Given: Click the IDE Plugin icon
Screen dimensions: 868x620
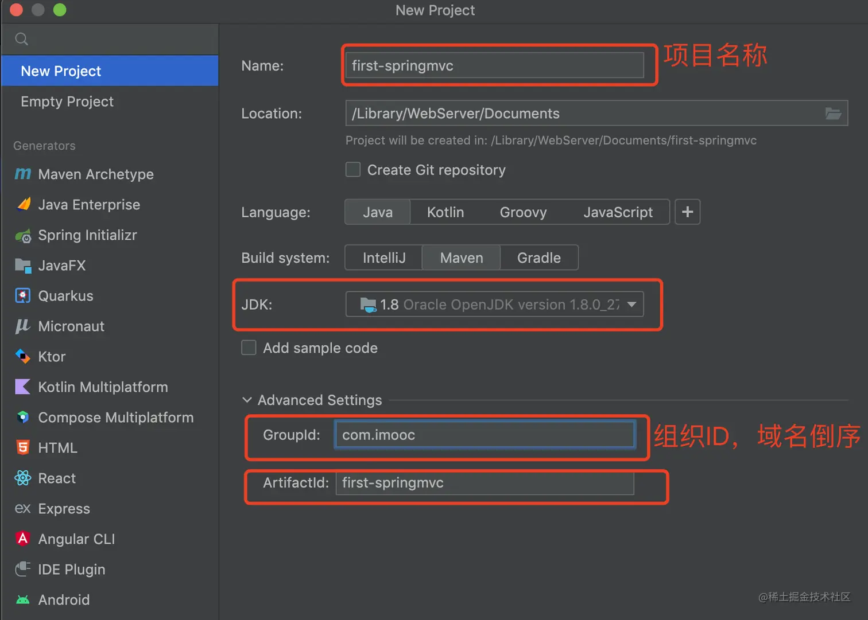Looking at the screenshot, I should (23, 569).
